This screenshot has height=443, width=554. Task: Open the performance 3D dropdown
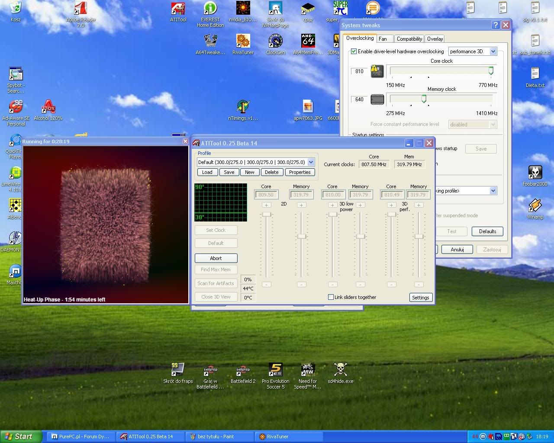pyautogui.click(x=473, y=51)
